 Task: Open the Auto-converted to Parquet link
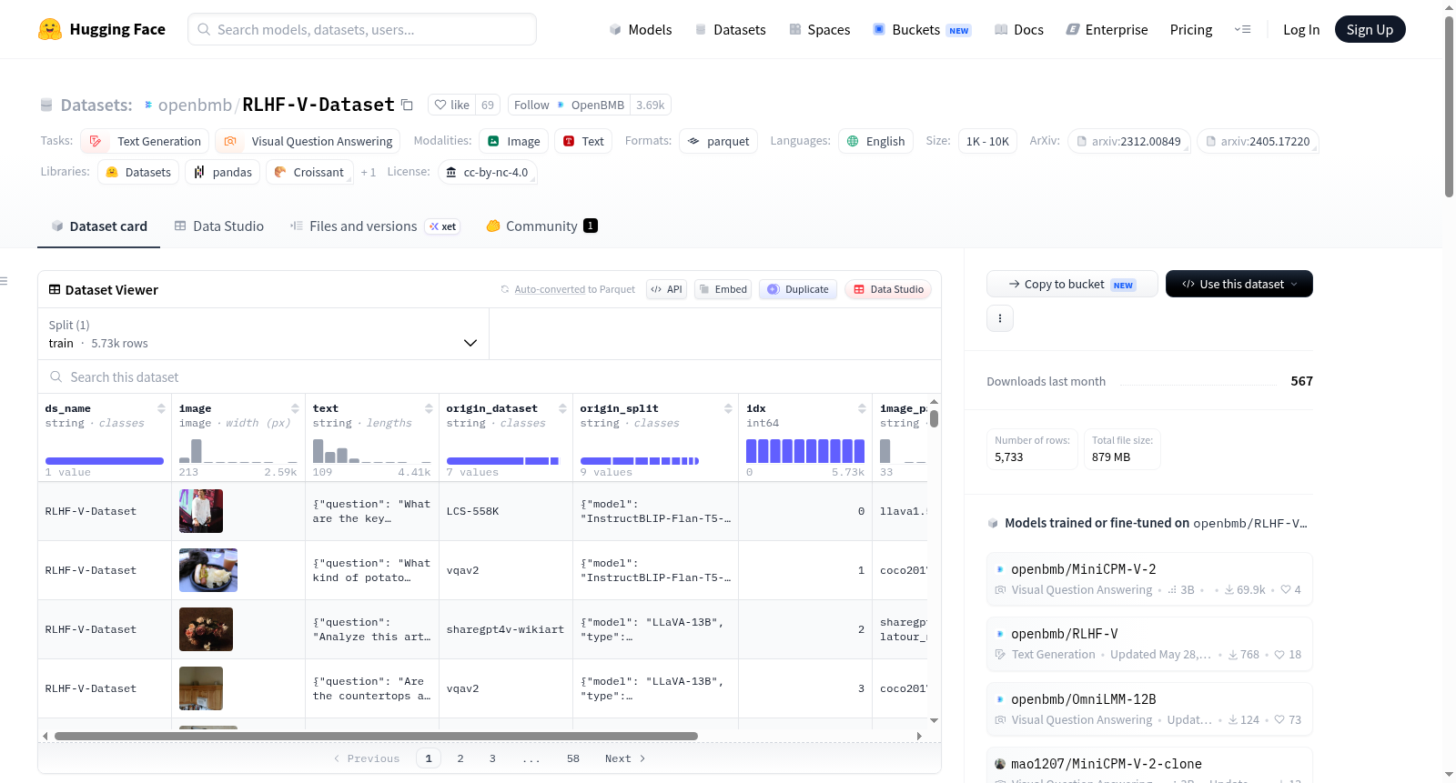click(574, 289)
